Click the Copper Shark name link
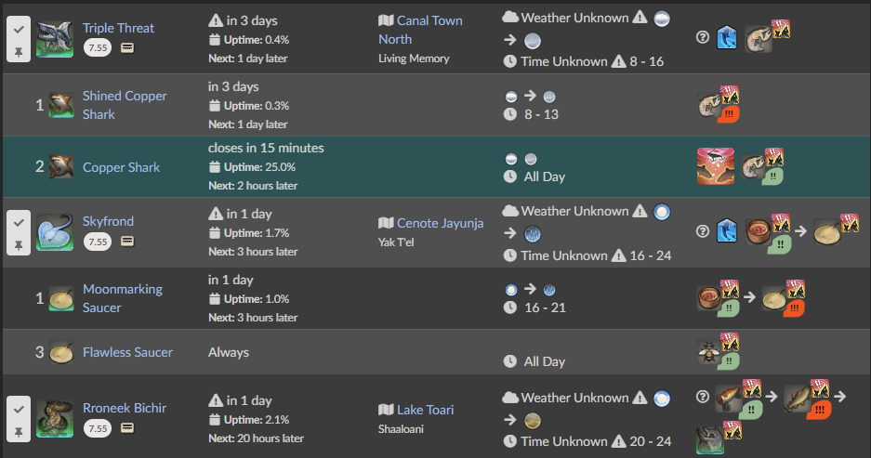Screen dimensions: 871x458 coord(121,167)
